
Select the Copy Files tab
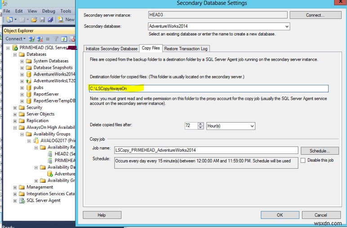pos(151,48)
